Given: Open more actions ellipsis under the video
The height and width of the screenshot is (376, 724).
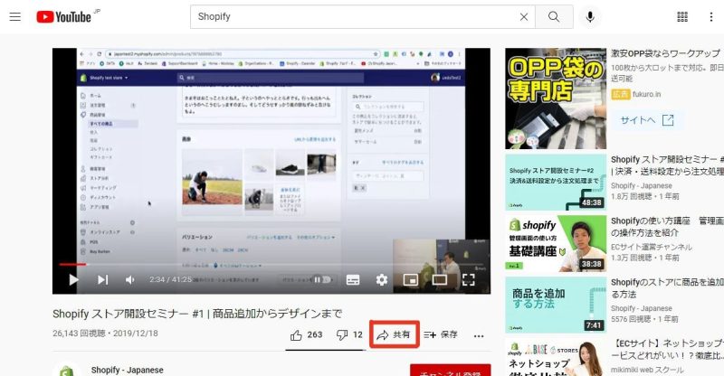Looking at the screenshot, I should point(479,336).
